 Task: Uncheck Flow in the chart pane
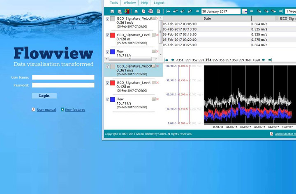pos(107,99)
